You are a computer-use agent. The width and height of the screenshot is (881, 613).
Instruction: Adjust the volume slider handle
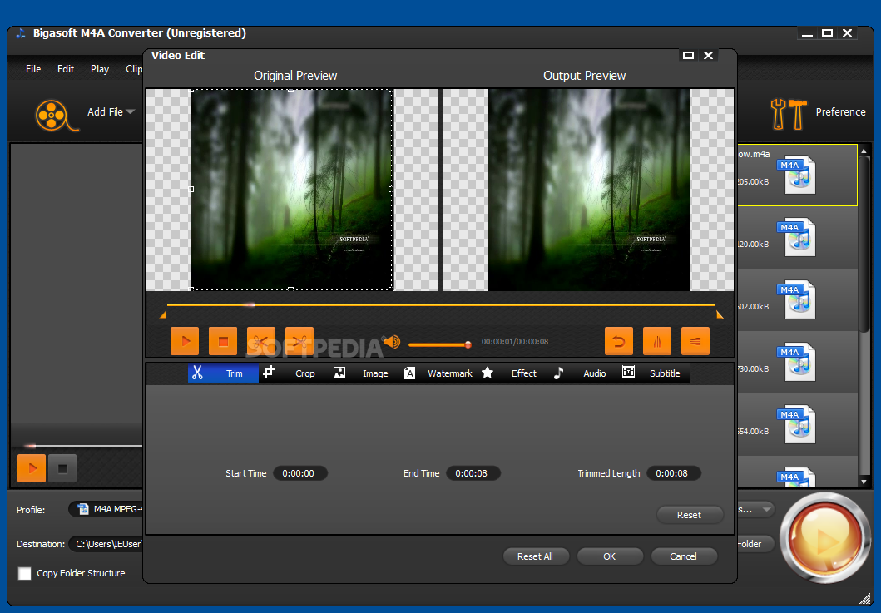point(468,344)
